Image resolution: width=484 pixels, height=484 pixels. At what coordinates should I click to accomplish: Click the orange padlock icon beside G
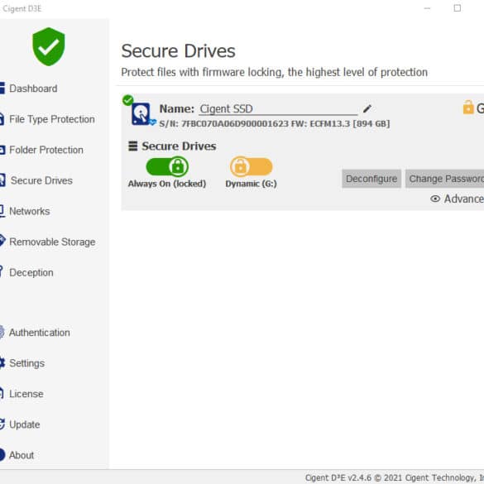click(x=468, y=108)
